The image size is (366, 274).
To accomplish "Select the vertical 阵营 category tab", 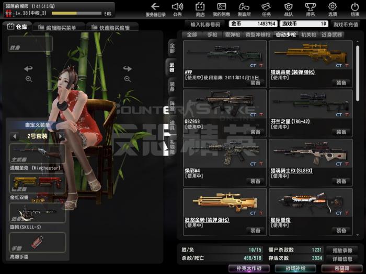I will pos(172,105).
